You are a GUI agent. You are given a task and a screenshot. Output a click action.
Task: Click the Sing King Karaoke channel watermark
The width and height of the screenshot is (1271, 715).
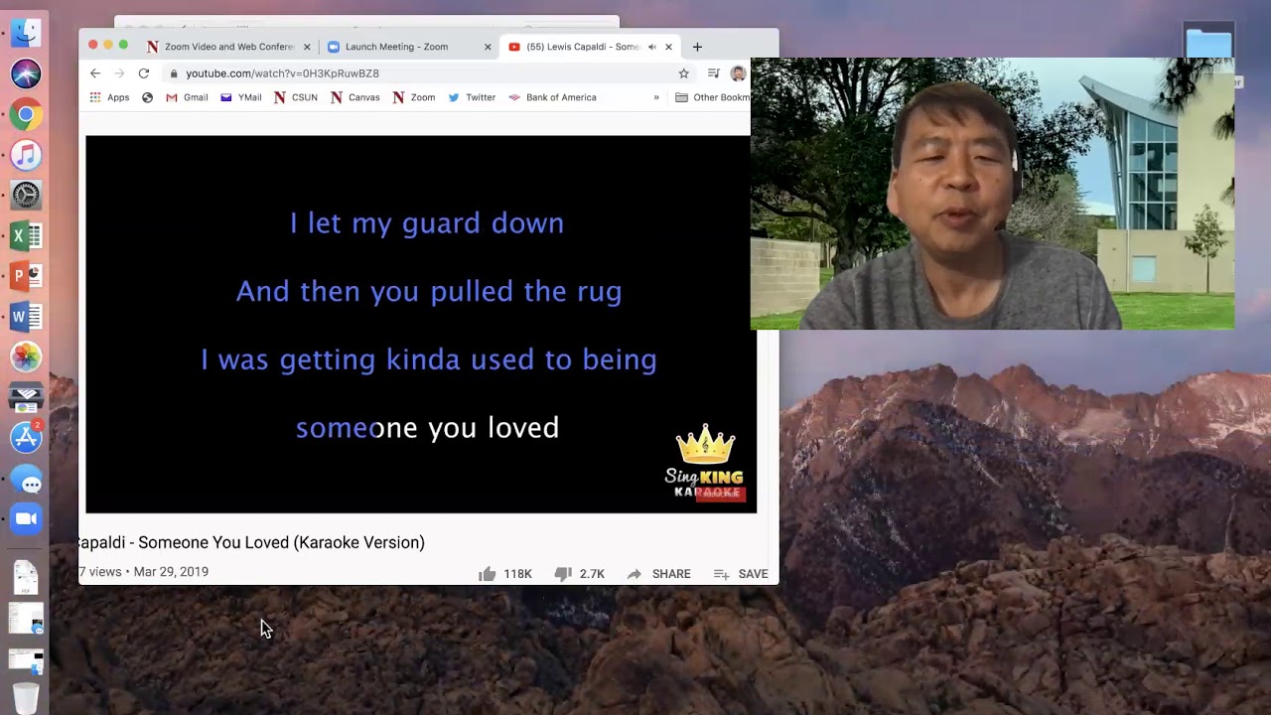click(x=705, y=463)
